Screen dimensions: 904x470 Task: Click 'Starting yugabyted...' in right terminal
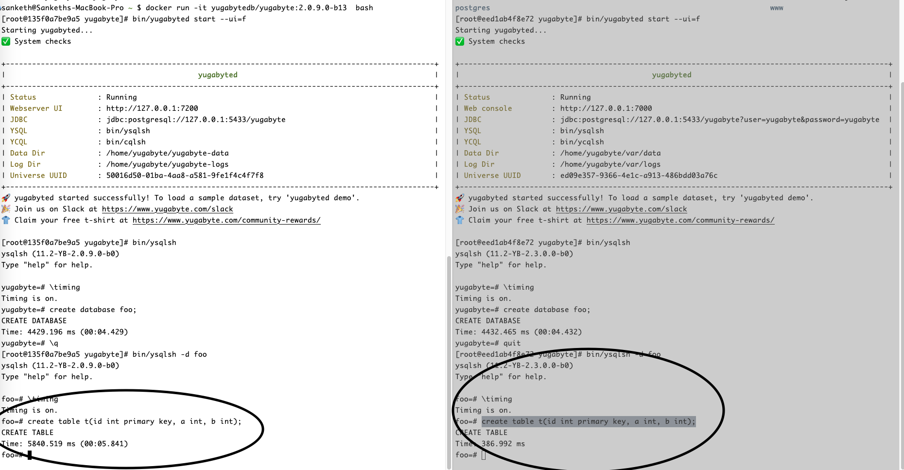[x=501, y=30]
